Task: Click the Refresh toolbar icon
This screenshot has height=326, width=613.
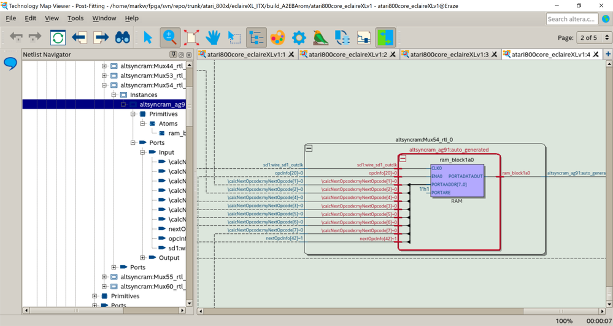Action: pyautogui.click(x=58, y=37)
